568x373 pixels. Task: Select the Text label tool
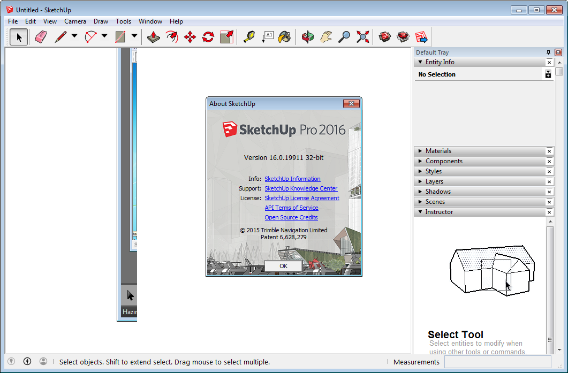(267, 37)
